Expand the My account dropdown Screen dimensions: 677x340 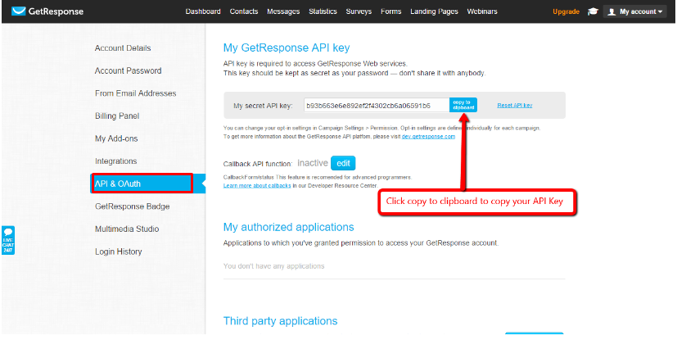634,11
